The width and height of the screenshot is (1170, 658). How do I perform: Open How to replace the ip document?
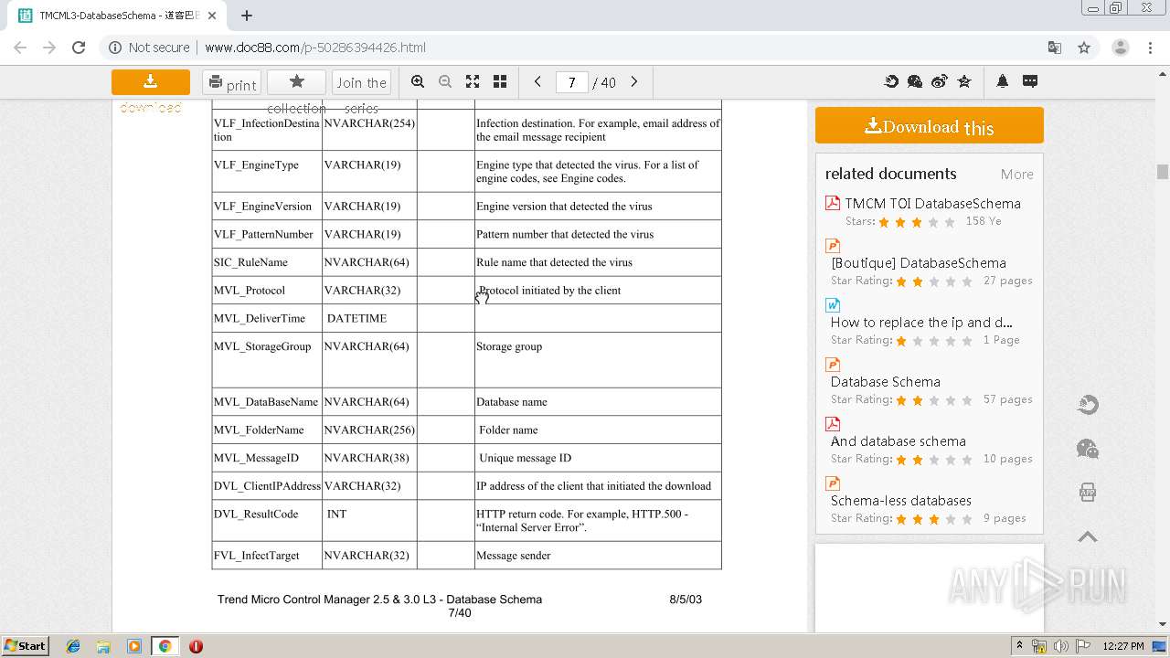921,323
